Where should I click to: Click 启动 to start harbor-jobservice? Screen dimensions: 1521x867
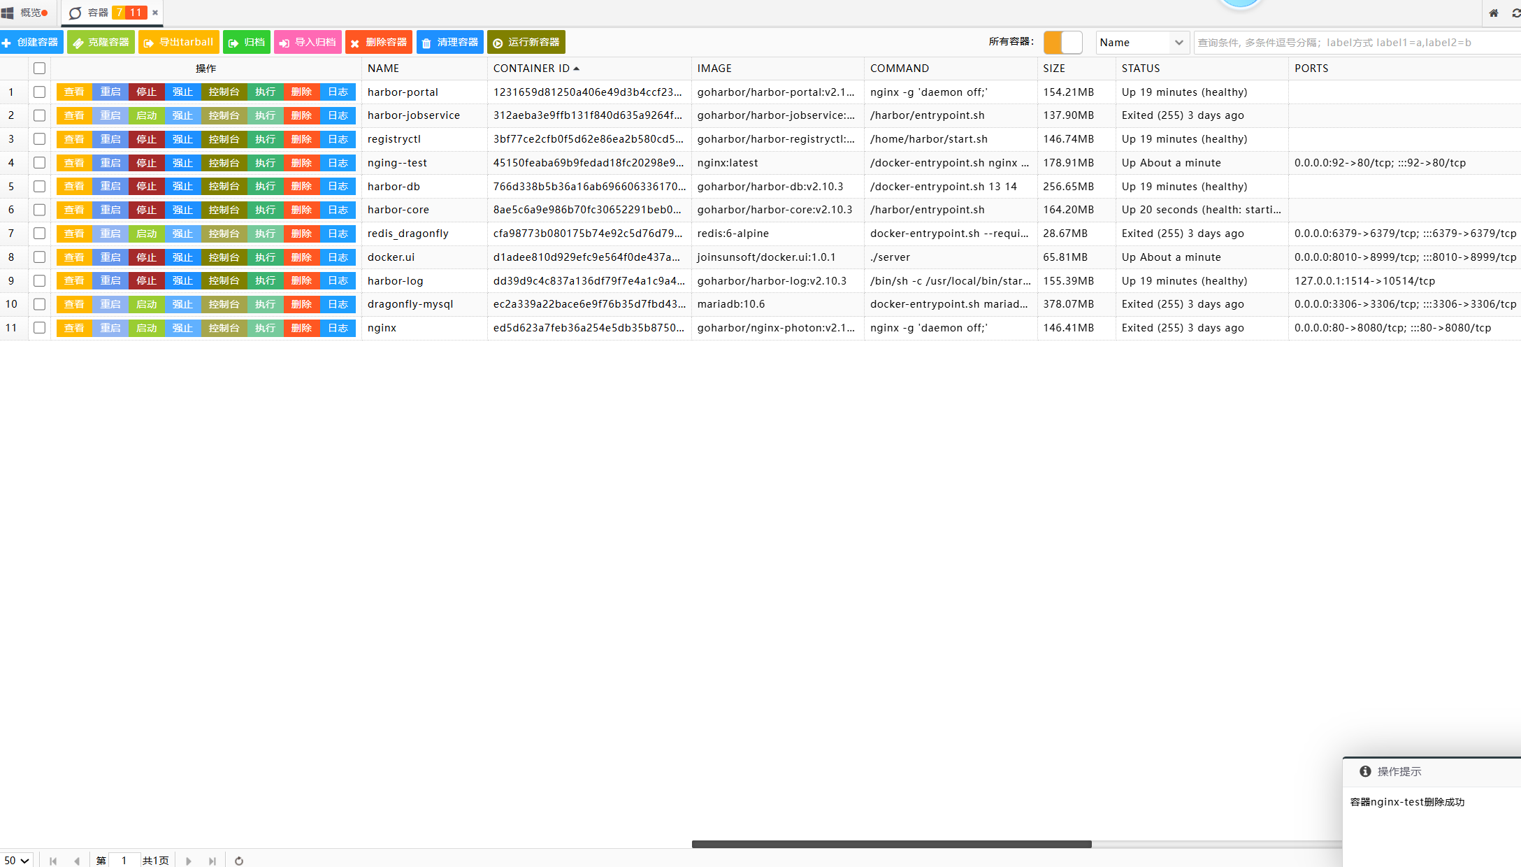point(147,115)
